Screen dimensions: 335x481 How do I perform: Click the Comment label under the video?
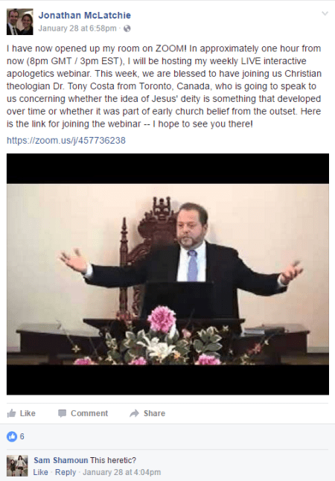[x=89, y=413]
